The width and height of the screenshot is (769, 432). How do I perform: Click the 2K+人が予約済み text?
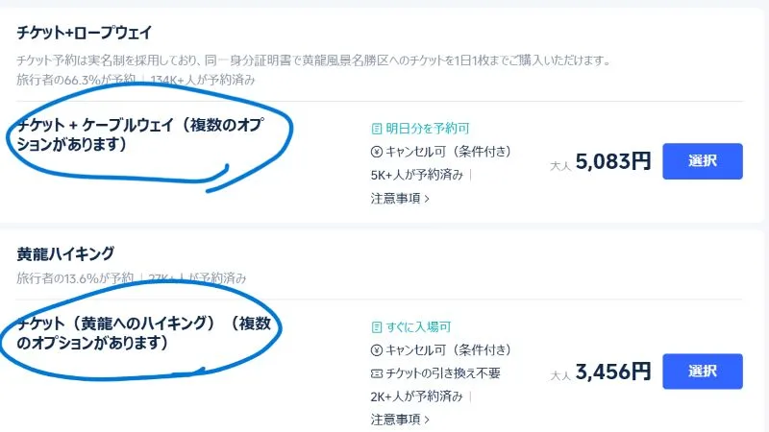[x=417, y=396]
